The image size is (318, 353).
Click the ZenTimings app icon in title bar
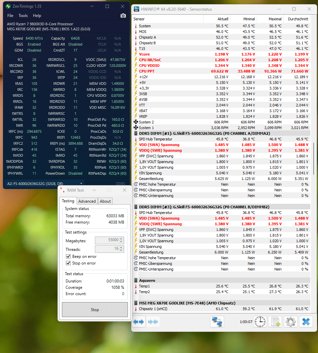click(x=8, y=6)
